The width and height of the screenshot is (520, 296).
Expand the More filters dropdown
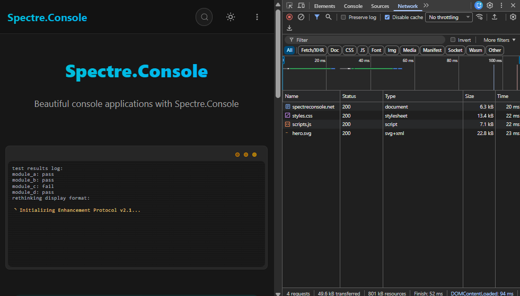499,40
